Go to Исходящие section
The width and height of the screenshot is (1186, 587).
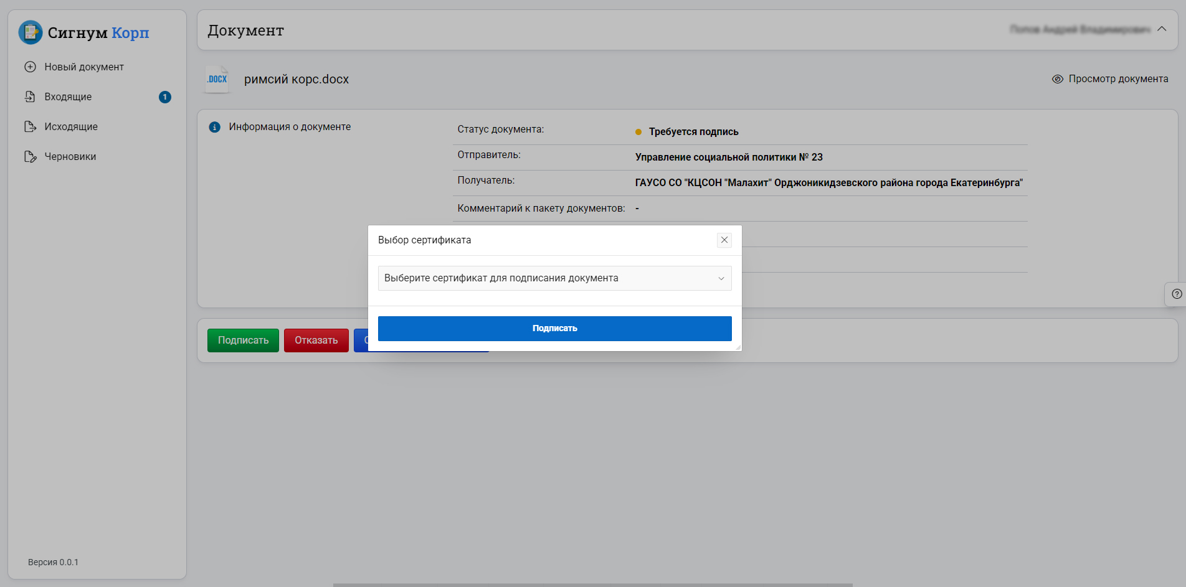pos(71,126)
